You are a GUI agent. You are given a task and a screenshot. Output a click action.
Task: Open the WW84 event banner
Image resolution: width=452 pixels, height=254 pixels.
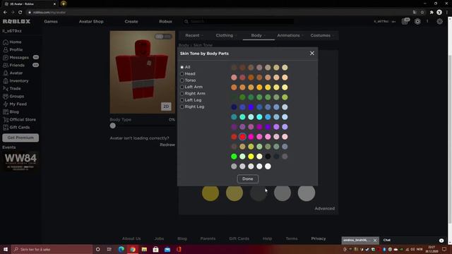(x=20, y=162)
